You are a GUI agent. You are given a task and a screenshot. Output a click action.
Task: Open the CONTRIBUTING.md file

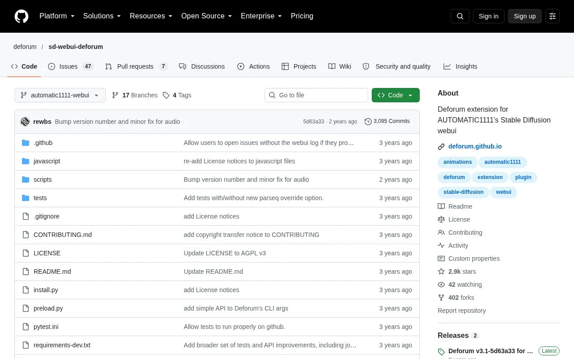(x=63, y=235)
